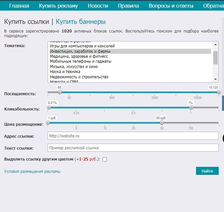Select Недвижимость и строительство topic
This screenshot has height=212, width=224.
130,77
